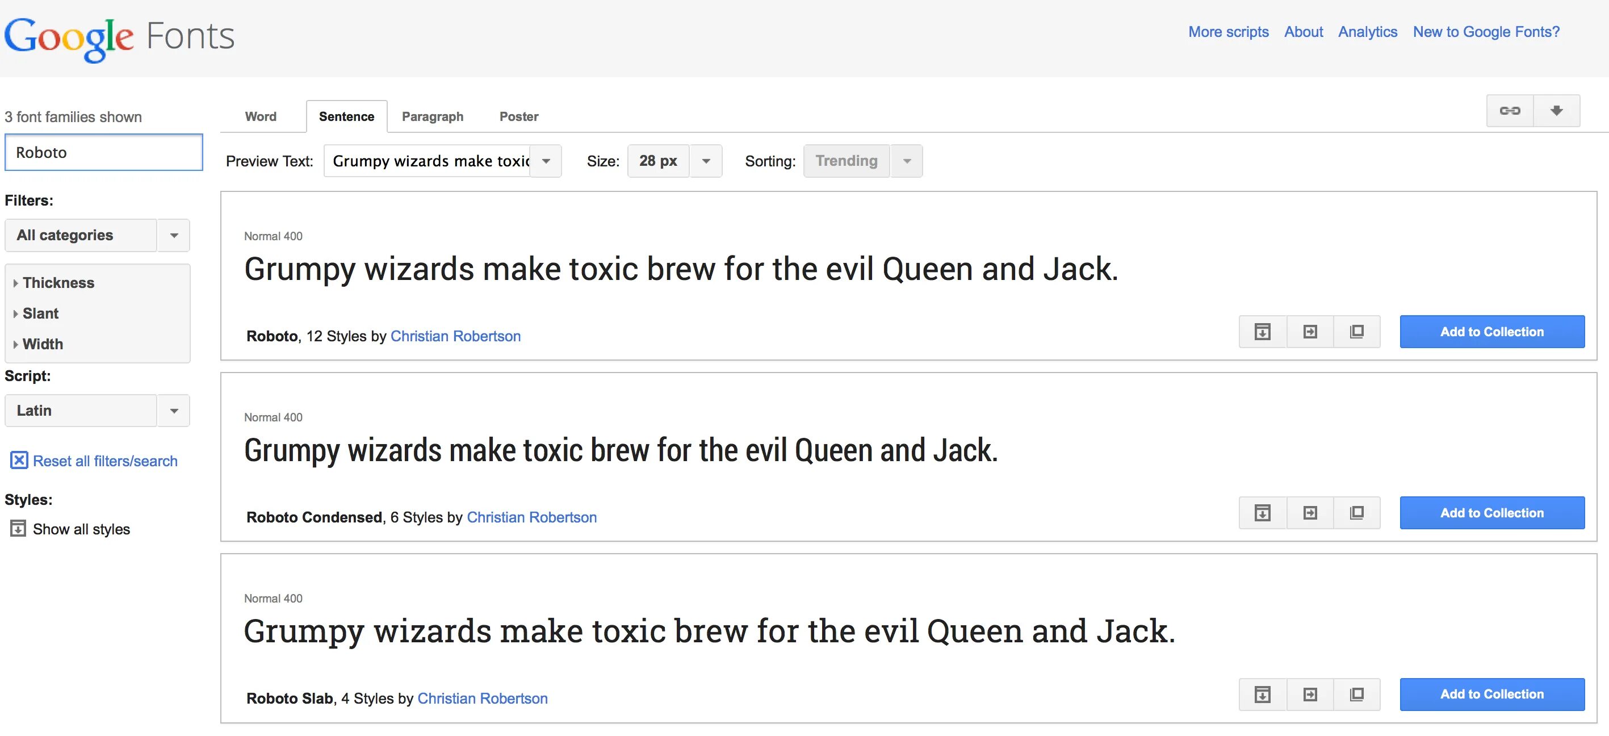Switch to the Poster tab
1609x736 pixels.
pos(519,117)
